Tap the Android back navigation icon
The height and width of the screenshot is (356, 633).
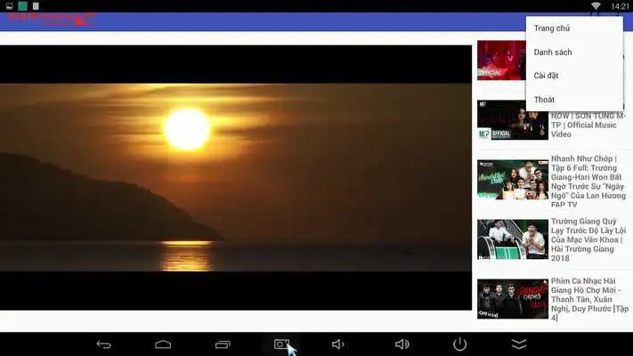tap(104, 344)
